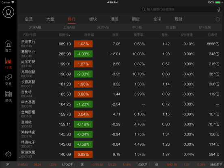
Task: Select 沪深A股 sub-tab
Action: [x=35, y=27]
